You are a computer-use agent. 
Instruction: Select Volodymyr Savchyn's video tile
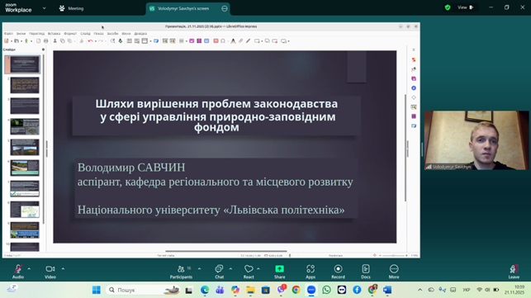coord(476,140)
